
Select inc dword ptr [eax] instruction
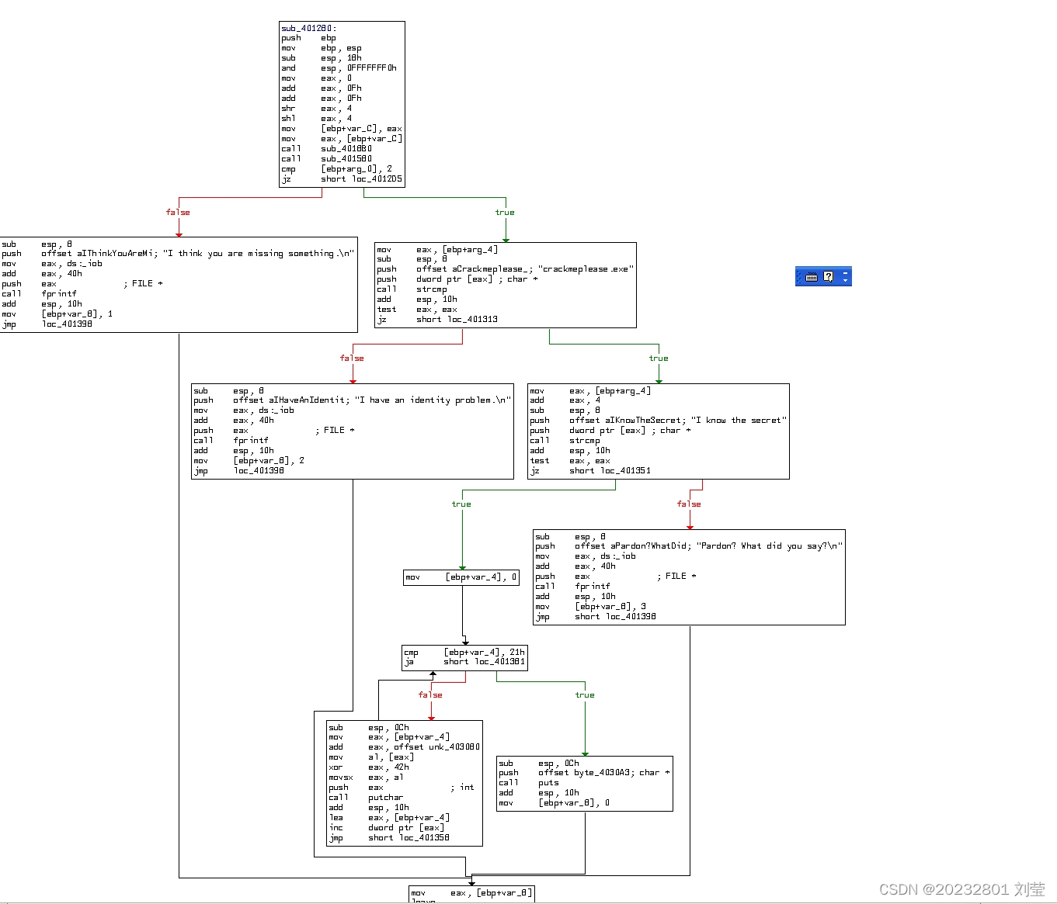[x=387, y=827]
